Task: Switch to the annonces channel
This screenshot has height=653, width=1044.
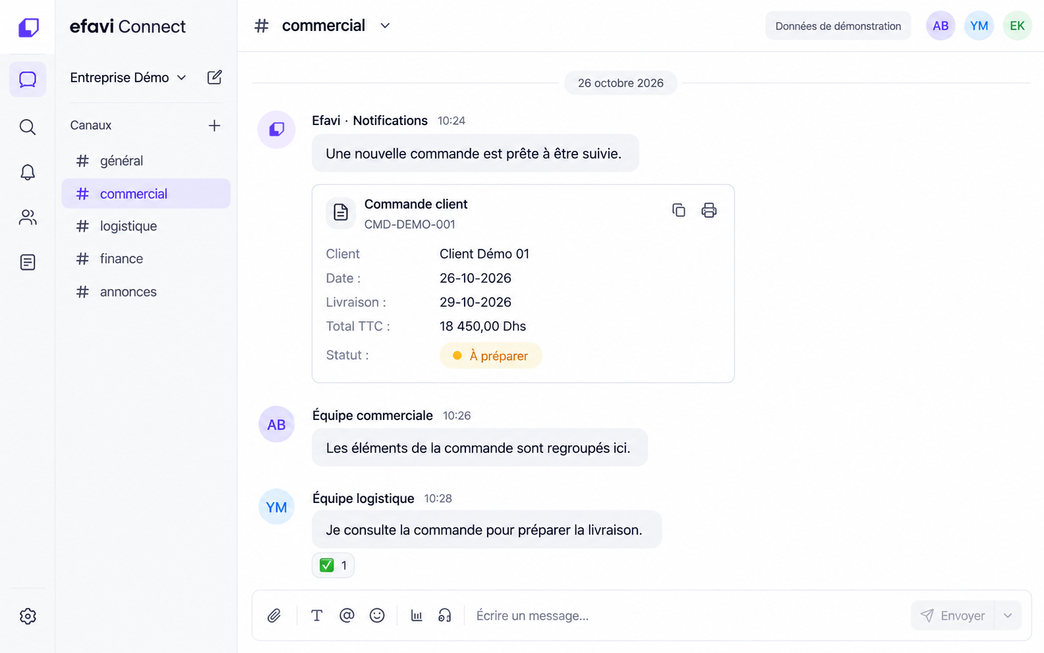Action: 146,292
